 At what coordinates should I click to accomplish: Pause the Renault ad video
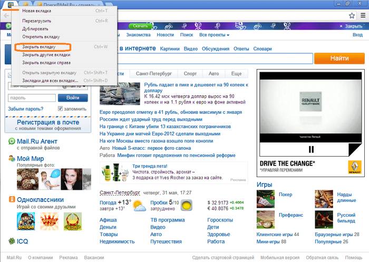(311, 150)
